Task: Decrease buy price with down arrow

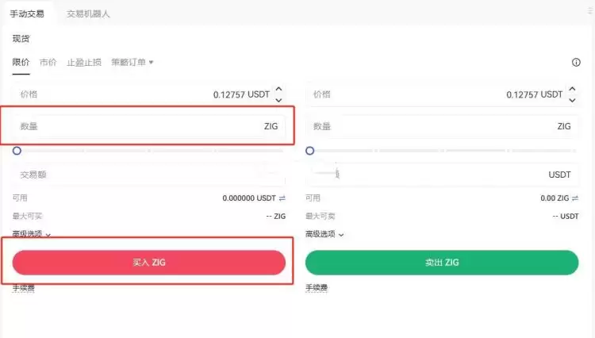Action: [278, 100]
